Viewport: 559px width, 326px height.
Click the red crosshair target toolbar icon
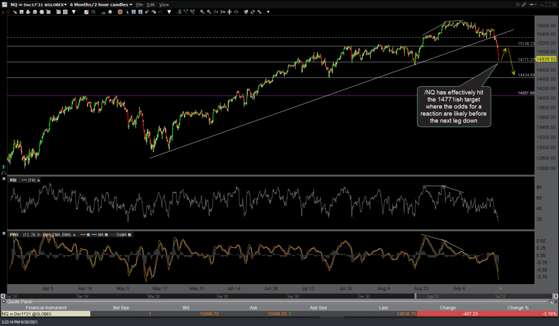click(x=8, y=12)
